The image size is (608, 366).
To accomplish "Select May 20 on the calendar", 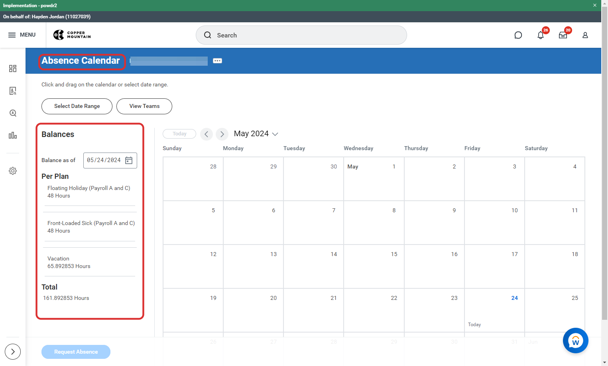I will coord(253,310).
